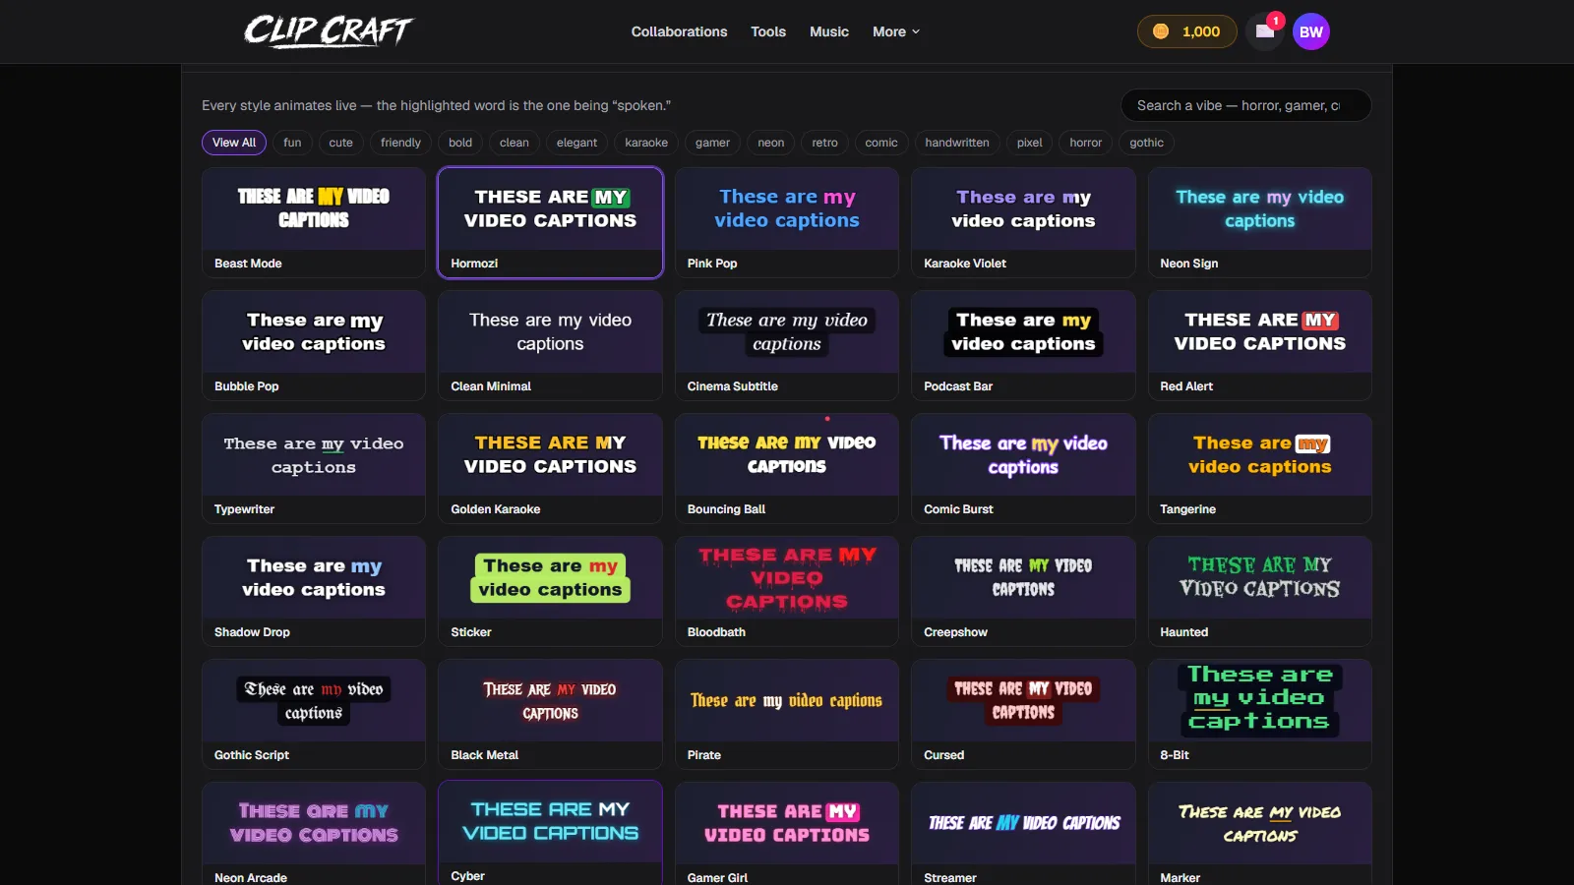Choose the Gamer Girl caption style
The height and width of the screenshot is (885, 1574).
point(787,834)
